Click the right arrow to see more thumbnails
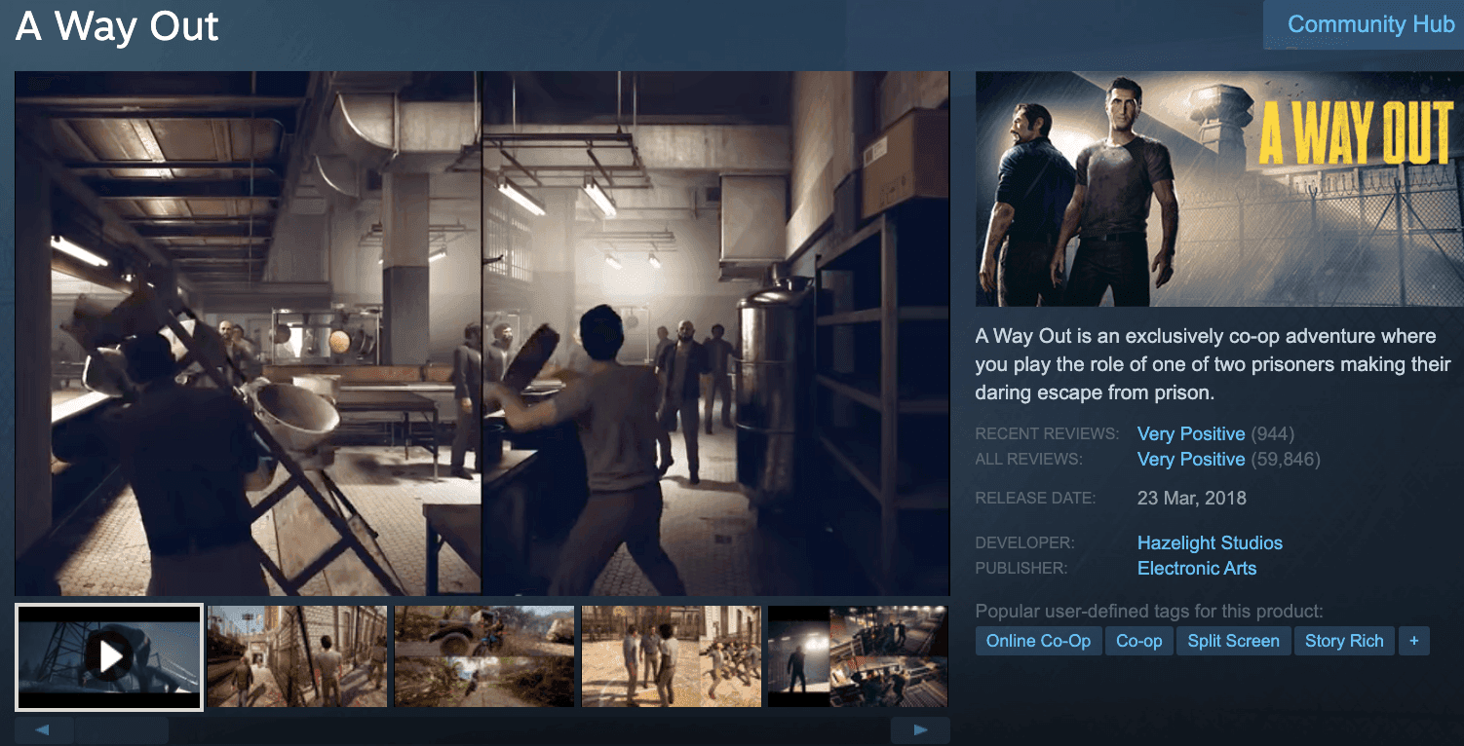Screen dimensions: 1464x746 (920, 728)
